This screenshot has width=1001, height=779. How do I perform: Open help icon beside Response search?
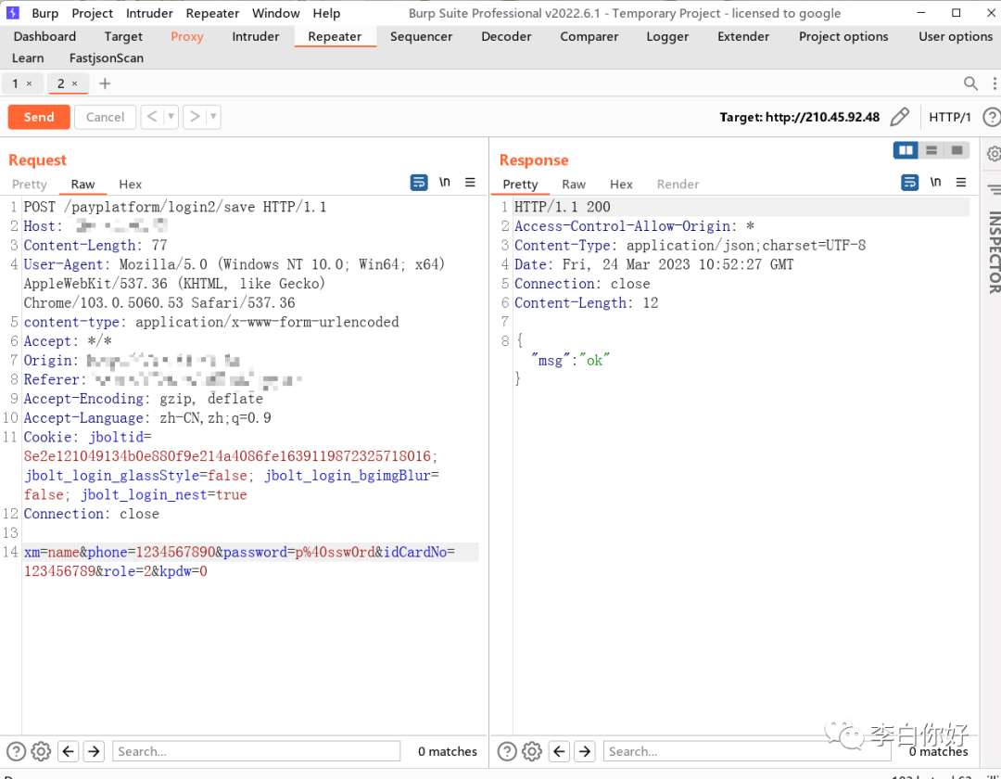click(507, 751)
